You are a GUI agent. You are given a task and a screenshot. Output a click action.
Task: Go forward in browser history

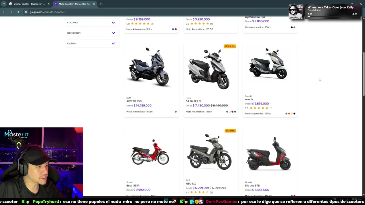pos(11,12)
